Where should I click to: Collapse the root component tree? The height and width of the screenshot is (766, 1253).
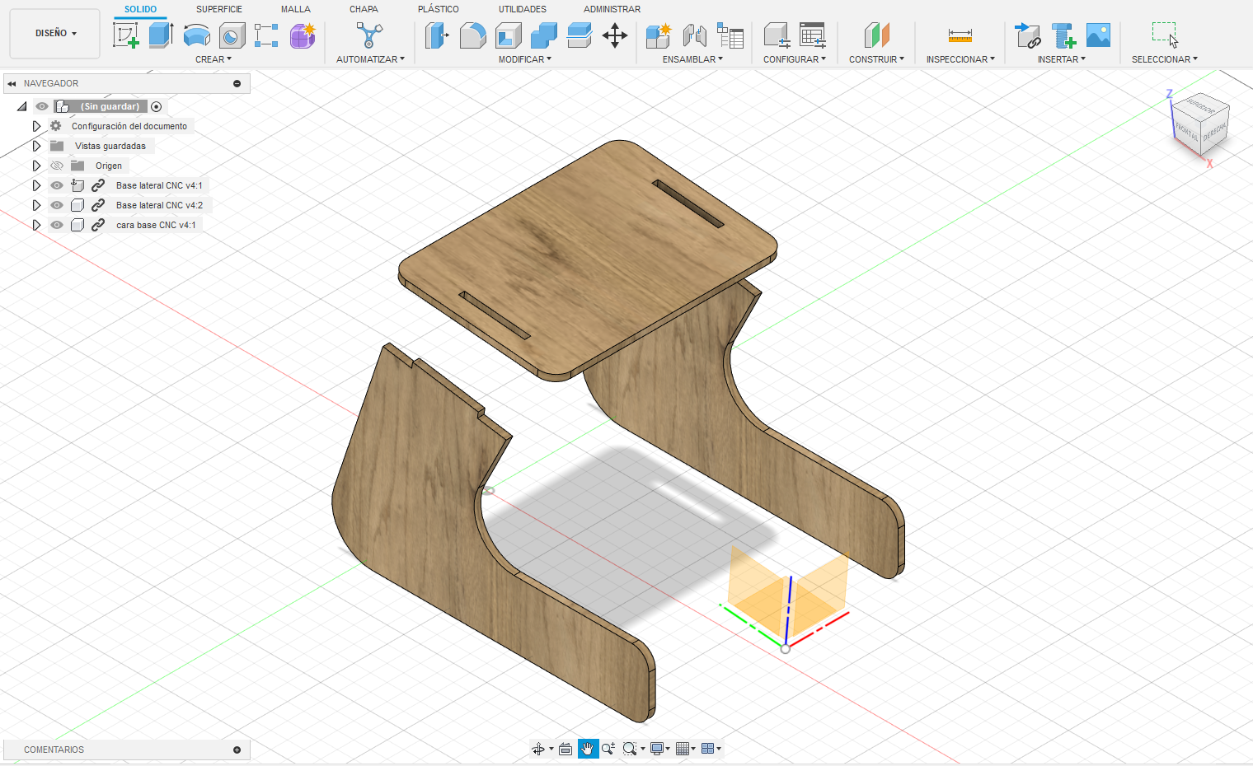(x=22, y=106)
